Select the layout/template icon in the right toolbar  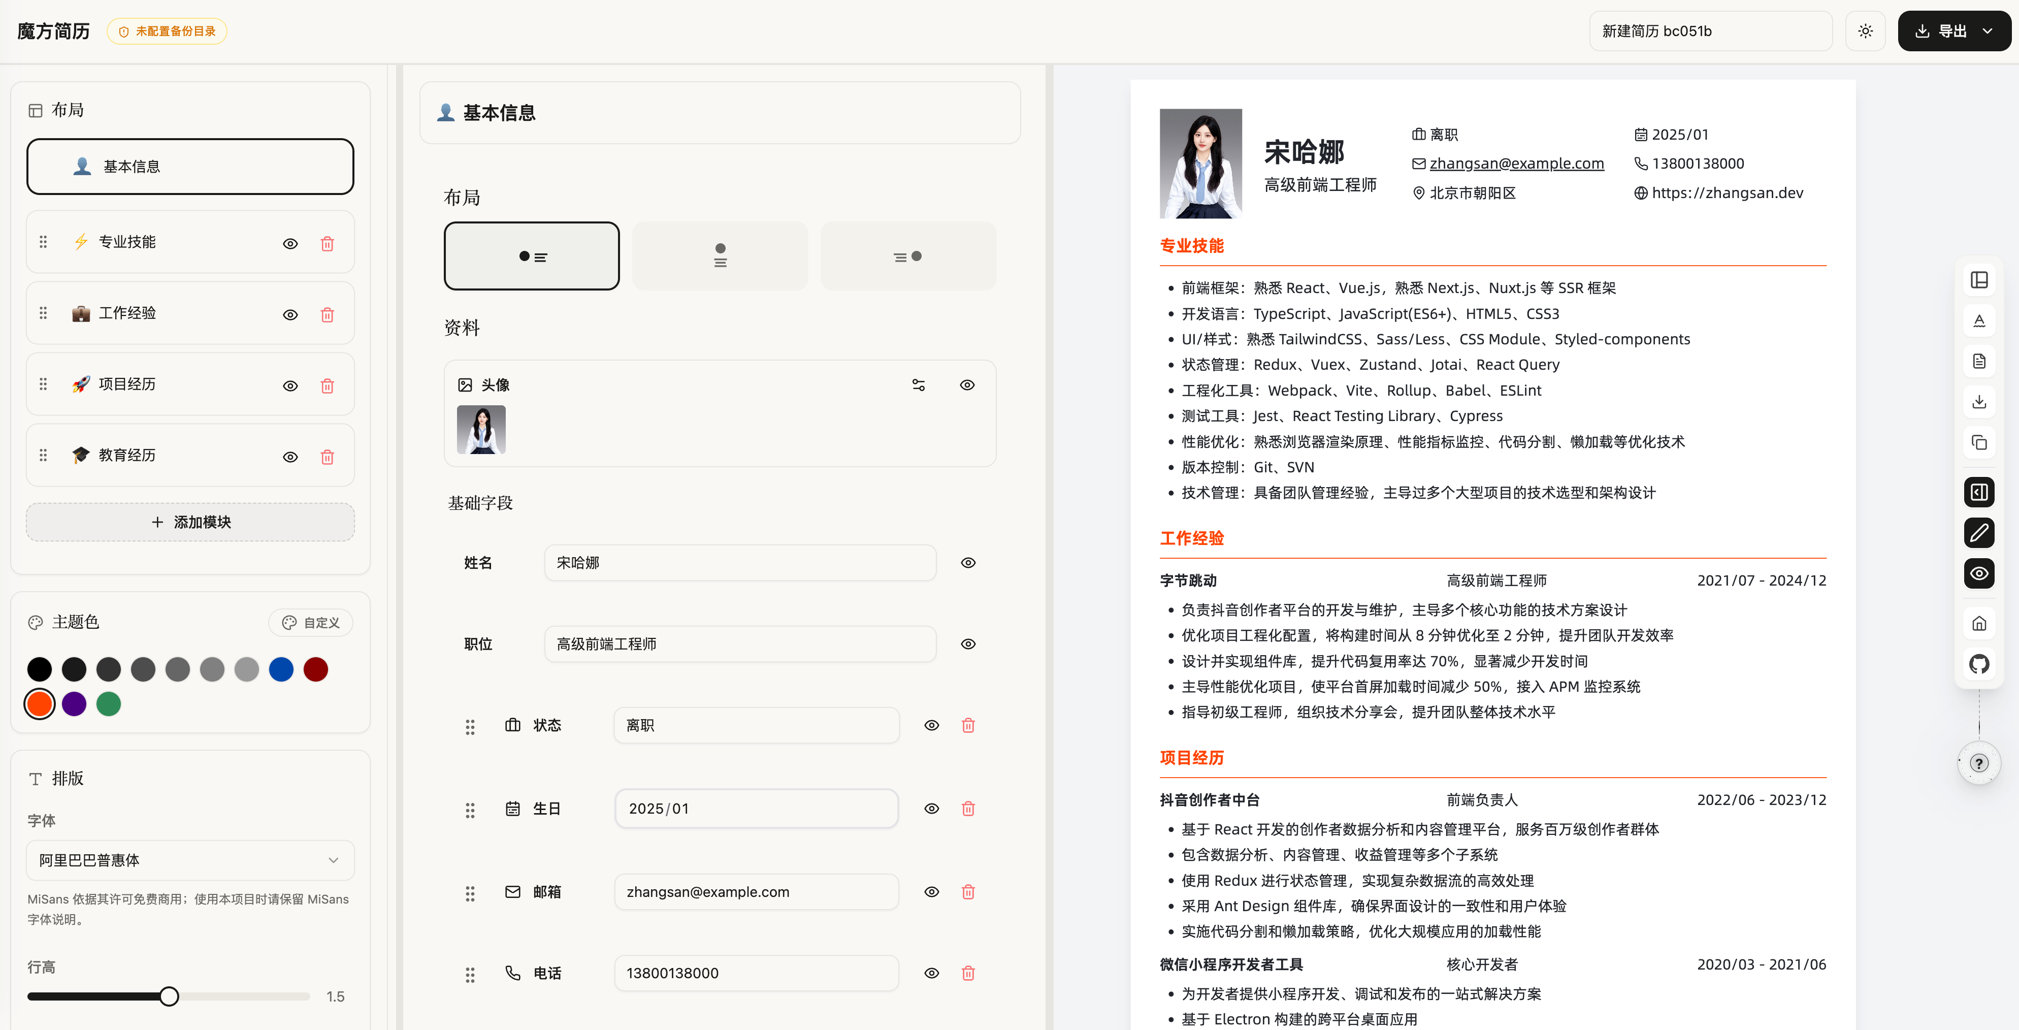pyautogui.click(x=1979, y=280)
